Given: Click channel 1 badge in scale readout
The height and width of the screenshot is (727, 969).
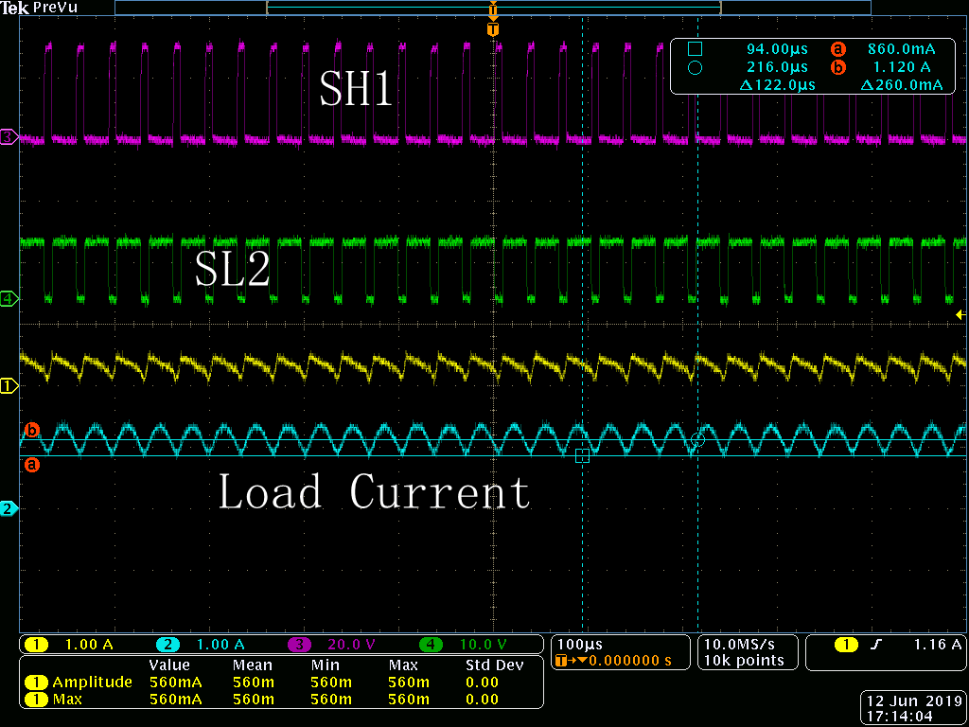Looking at the screenshot, I should [x=36, y=645].
